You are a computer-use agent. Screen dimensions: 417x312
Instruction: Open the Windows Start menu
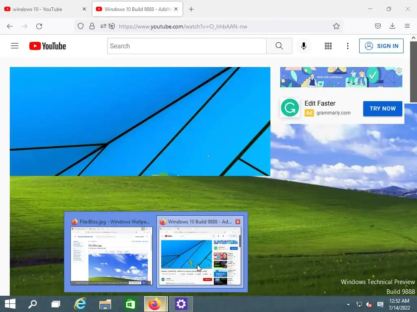10,304
